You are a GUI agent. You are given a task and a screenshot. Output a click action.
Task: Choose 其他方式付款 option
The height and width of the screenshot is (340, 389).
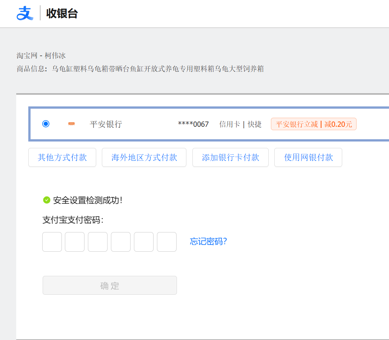click(x=62, y=157)
